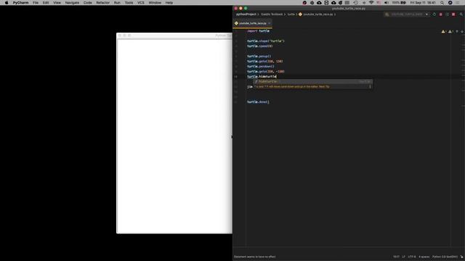
Task: Open the Refactor menu
Action: 103,3
